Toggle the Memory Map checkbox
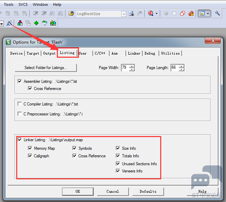This screenshot has height=202, width=226. (30, 148)
